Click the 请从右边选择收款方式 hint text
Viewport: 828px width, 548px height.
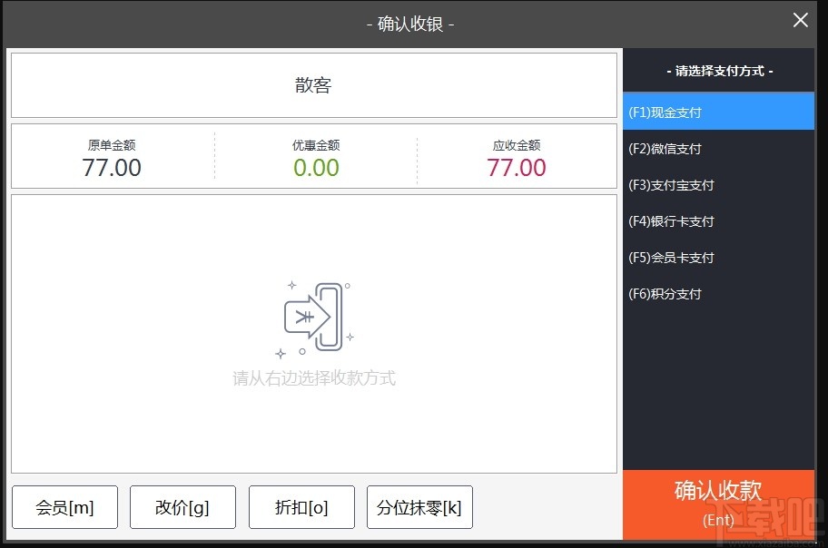coord(314,378)
